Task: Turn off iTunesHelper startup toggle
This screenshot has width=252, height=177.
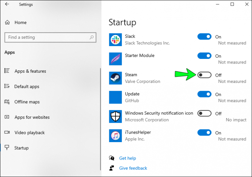Action: coord(204,133)
